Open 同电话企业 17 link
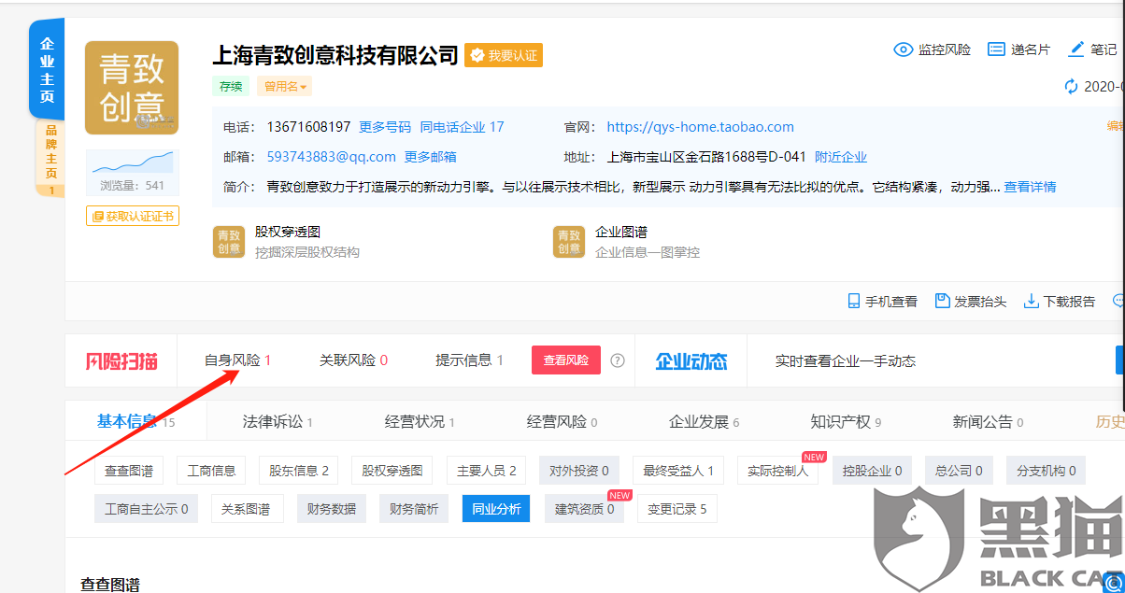This screenshot has height=593, width=1125. (x=463, y=127)
